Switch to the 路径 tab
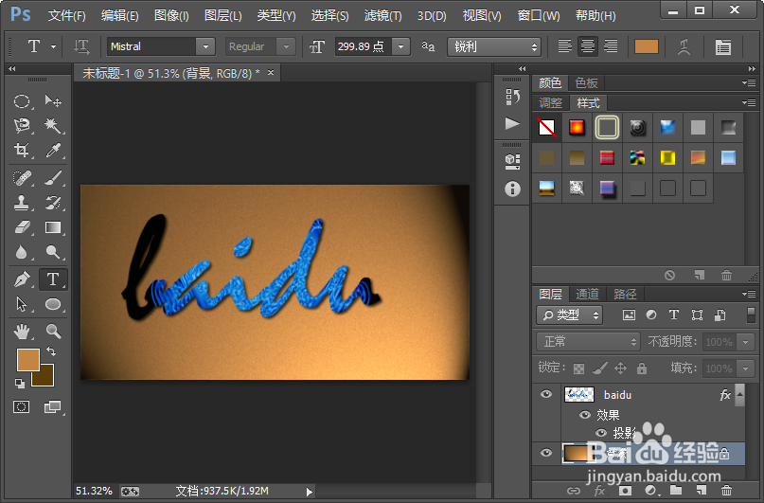The image size is (764, 503). (625, 294)
